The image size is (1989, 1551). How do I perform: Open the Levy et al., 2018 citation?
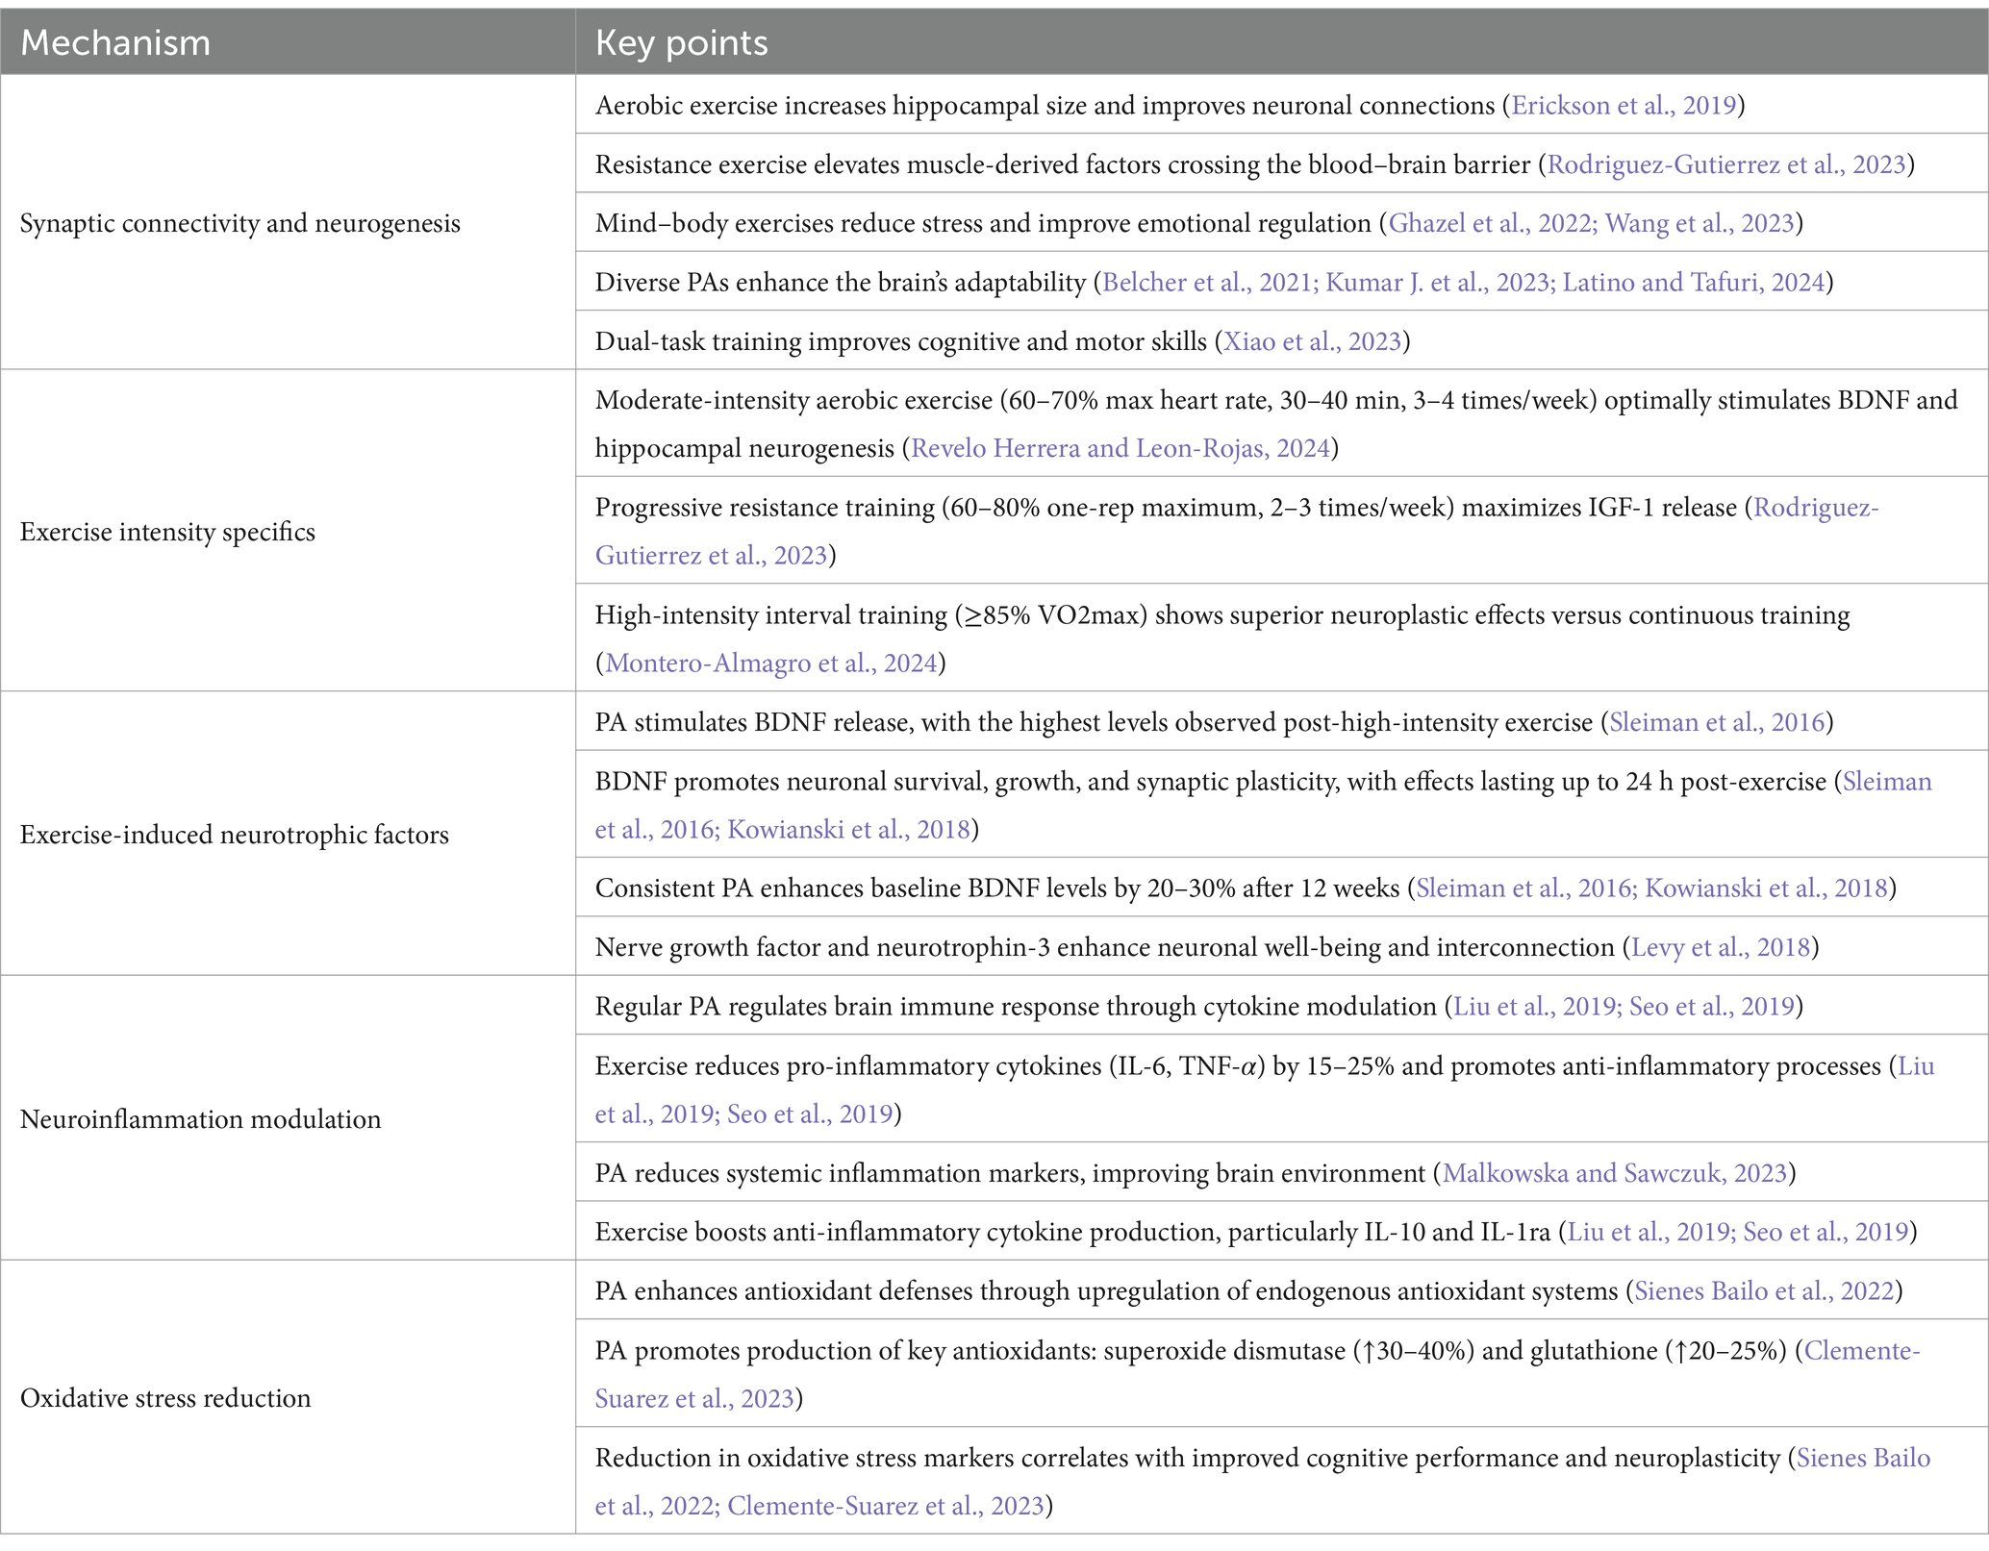point(1722,947)
